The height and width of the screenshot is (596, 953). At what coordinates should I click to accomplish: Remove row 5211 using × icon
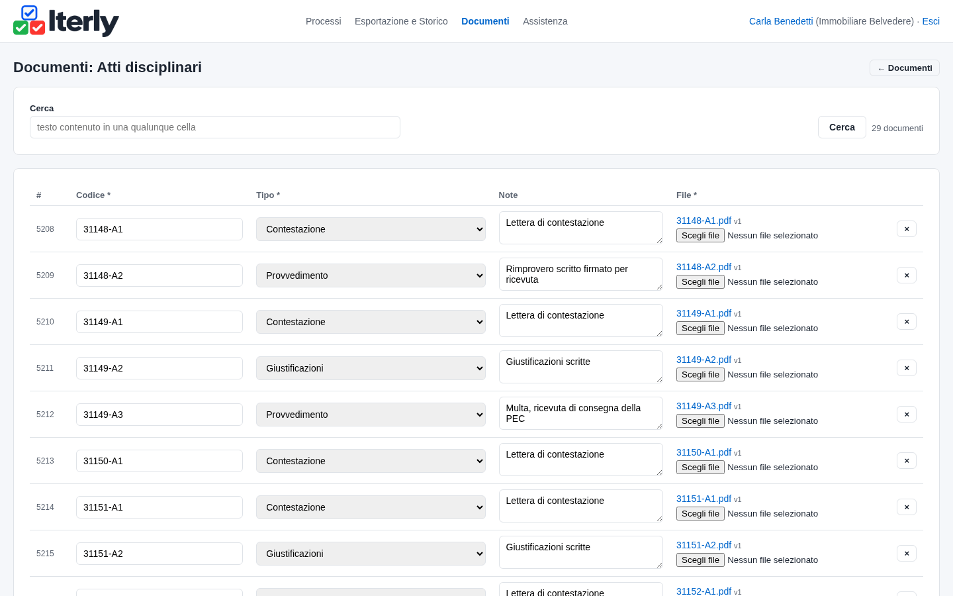[907, 368]
